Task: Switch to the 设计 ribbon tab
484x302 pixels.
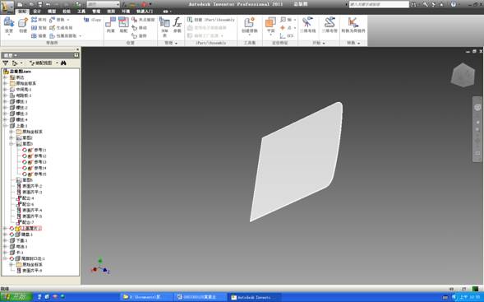Action: click(x=37, y=12)
